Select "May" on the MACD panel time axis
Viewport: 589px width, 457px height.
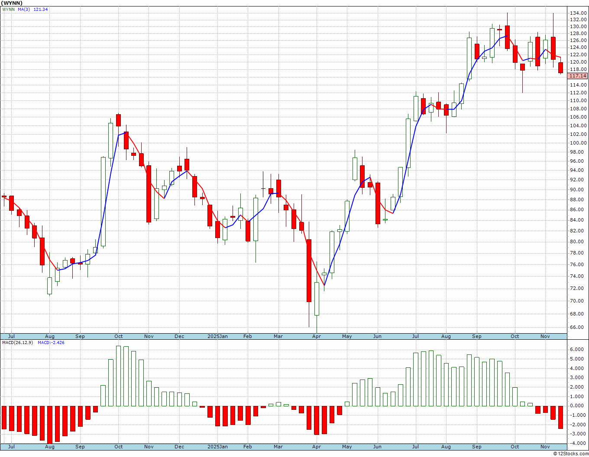coord(347,447)
